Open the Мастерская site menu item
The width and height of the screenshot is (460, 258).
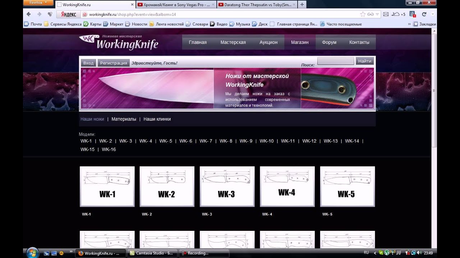click(233, 42)
